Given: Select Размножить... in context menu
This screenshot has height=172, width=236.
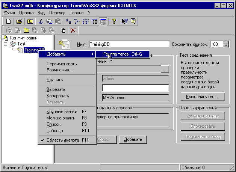Looking at the screenshot, I should coord(67,70).
